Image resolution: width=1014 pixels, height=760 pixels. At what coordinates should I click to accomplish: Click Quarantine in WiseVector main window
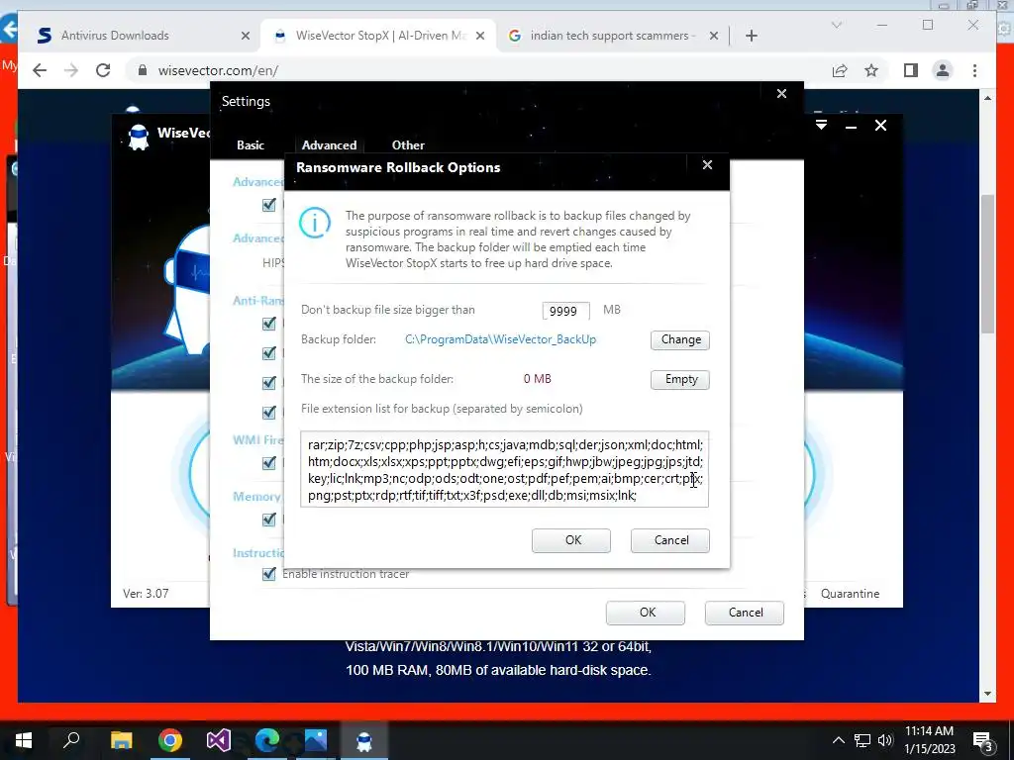(850, 594)
